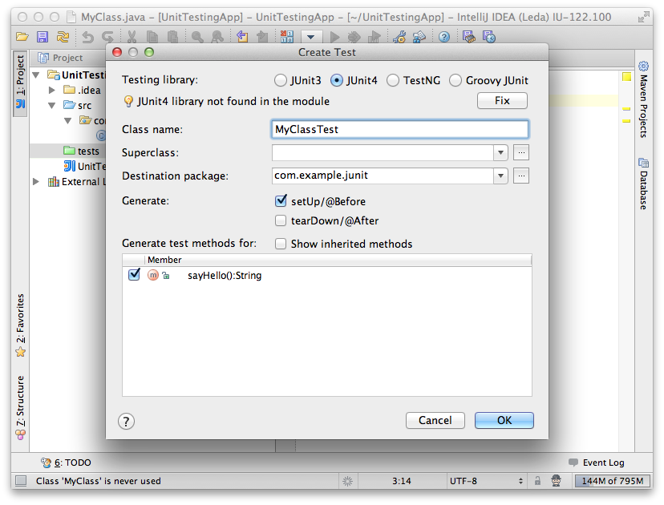Paste using the clipboard toolbar icon
Viewport: 664px width, 505px height.
pyautogui.click(x=172, y=37)
